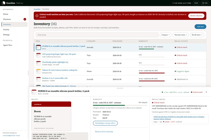Screen dimensions: 211x140
Task: Click the detail panel warranty progress bar
Action: click(120, 105)
